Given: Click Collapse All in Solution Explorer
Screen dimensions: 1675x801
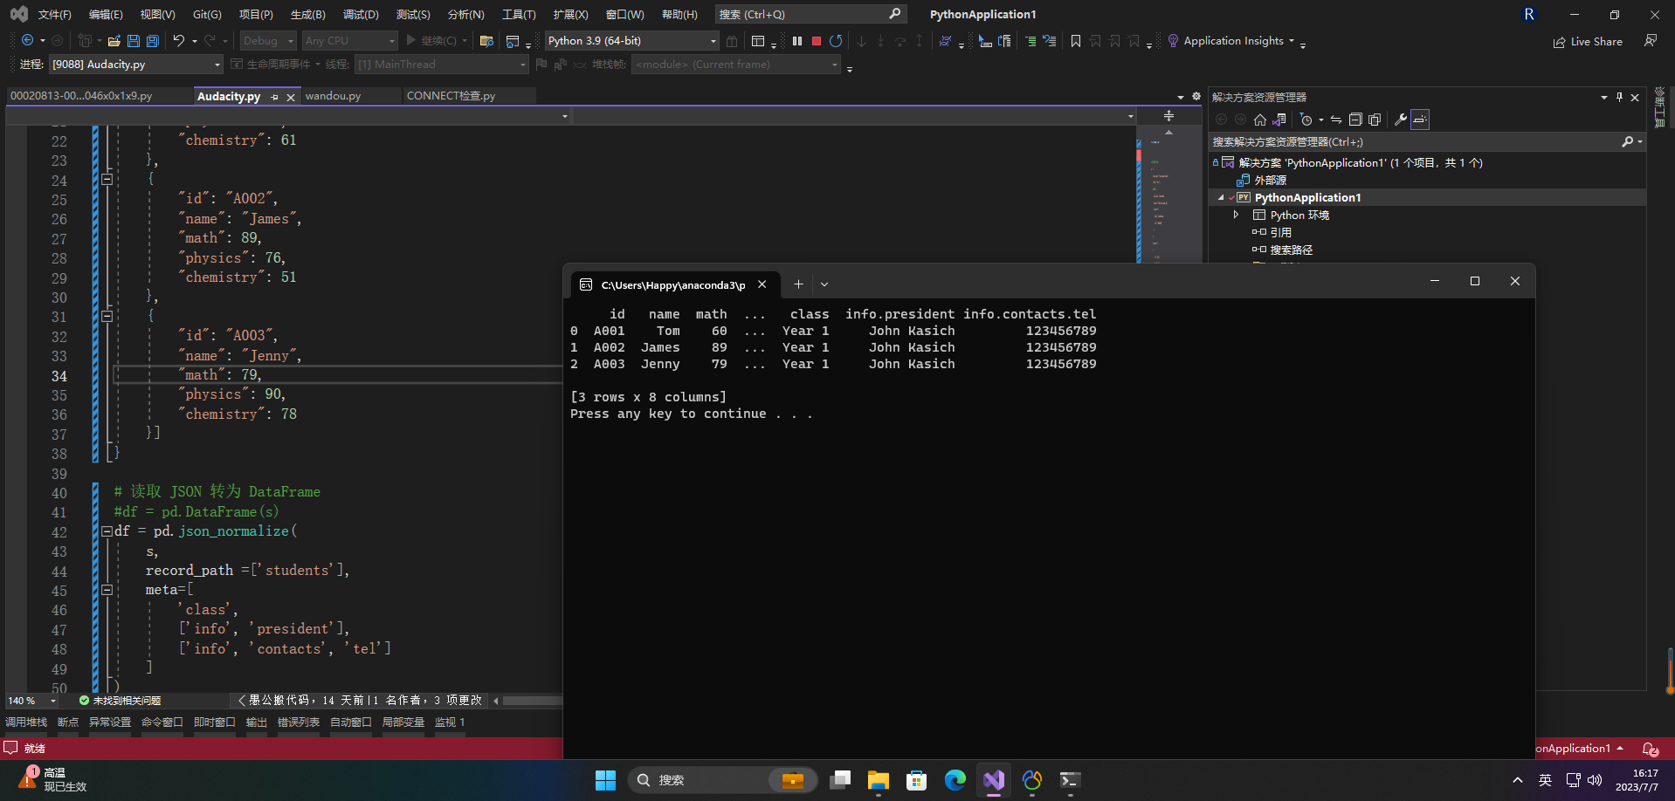Looking at the screenshot, I should tap(1355, 120).
